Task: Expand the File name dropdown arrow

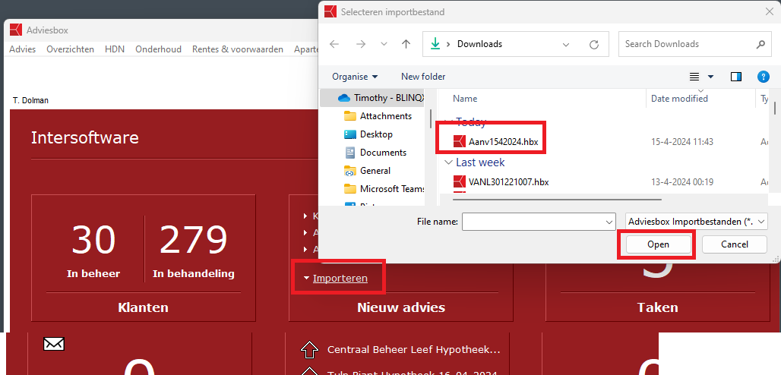Action: (609, 222)
